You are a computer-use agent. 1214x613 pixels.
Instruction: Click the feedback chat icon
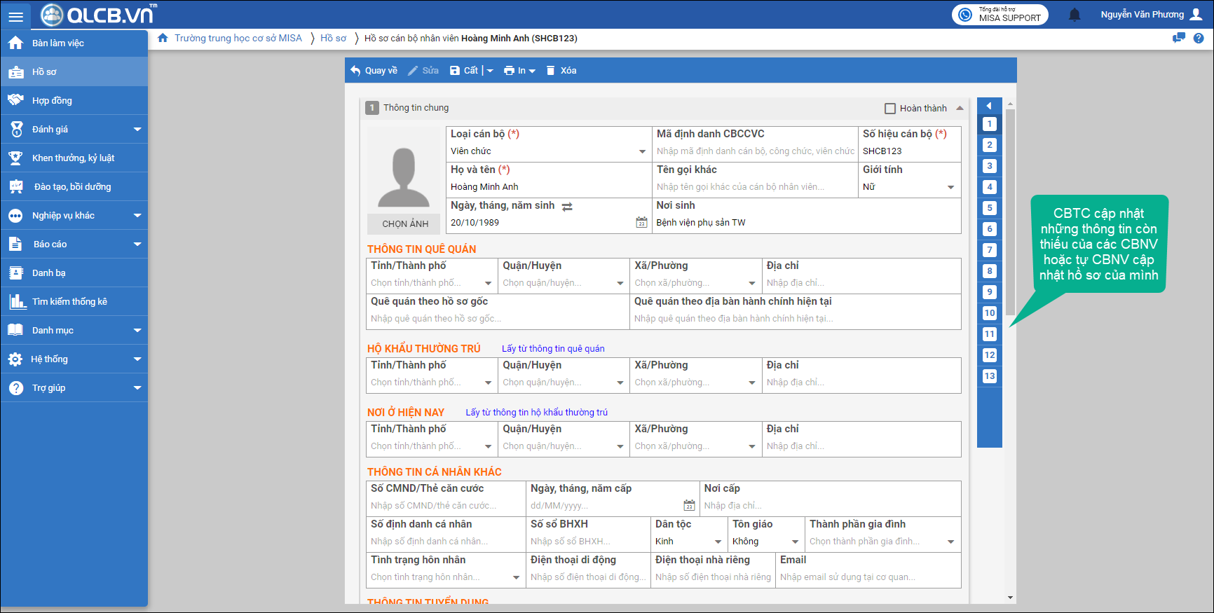(x=1179, y=38)
